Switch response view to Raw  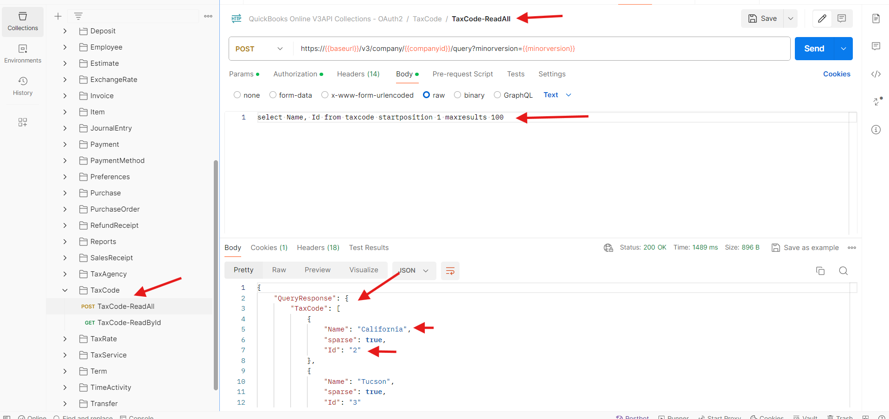(279, 270)
